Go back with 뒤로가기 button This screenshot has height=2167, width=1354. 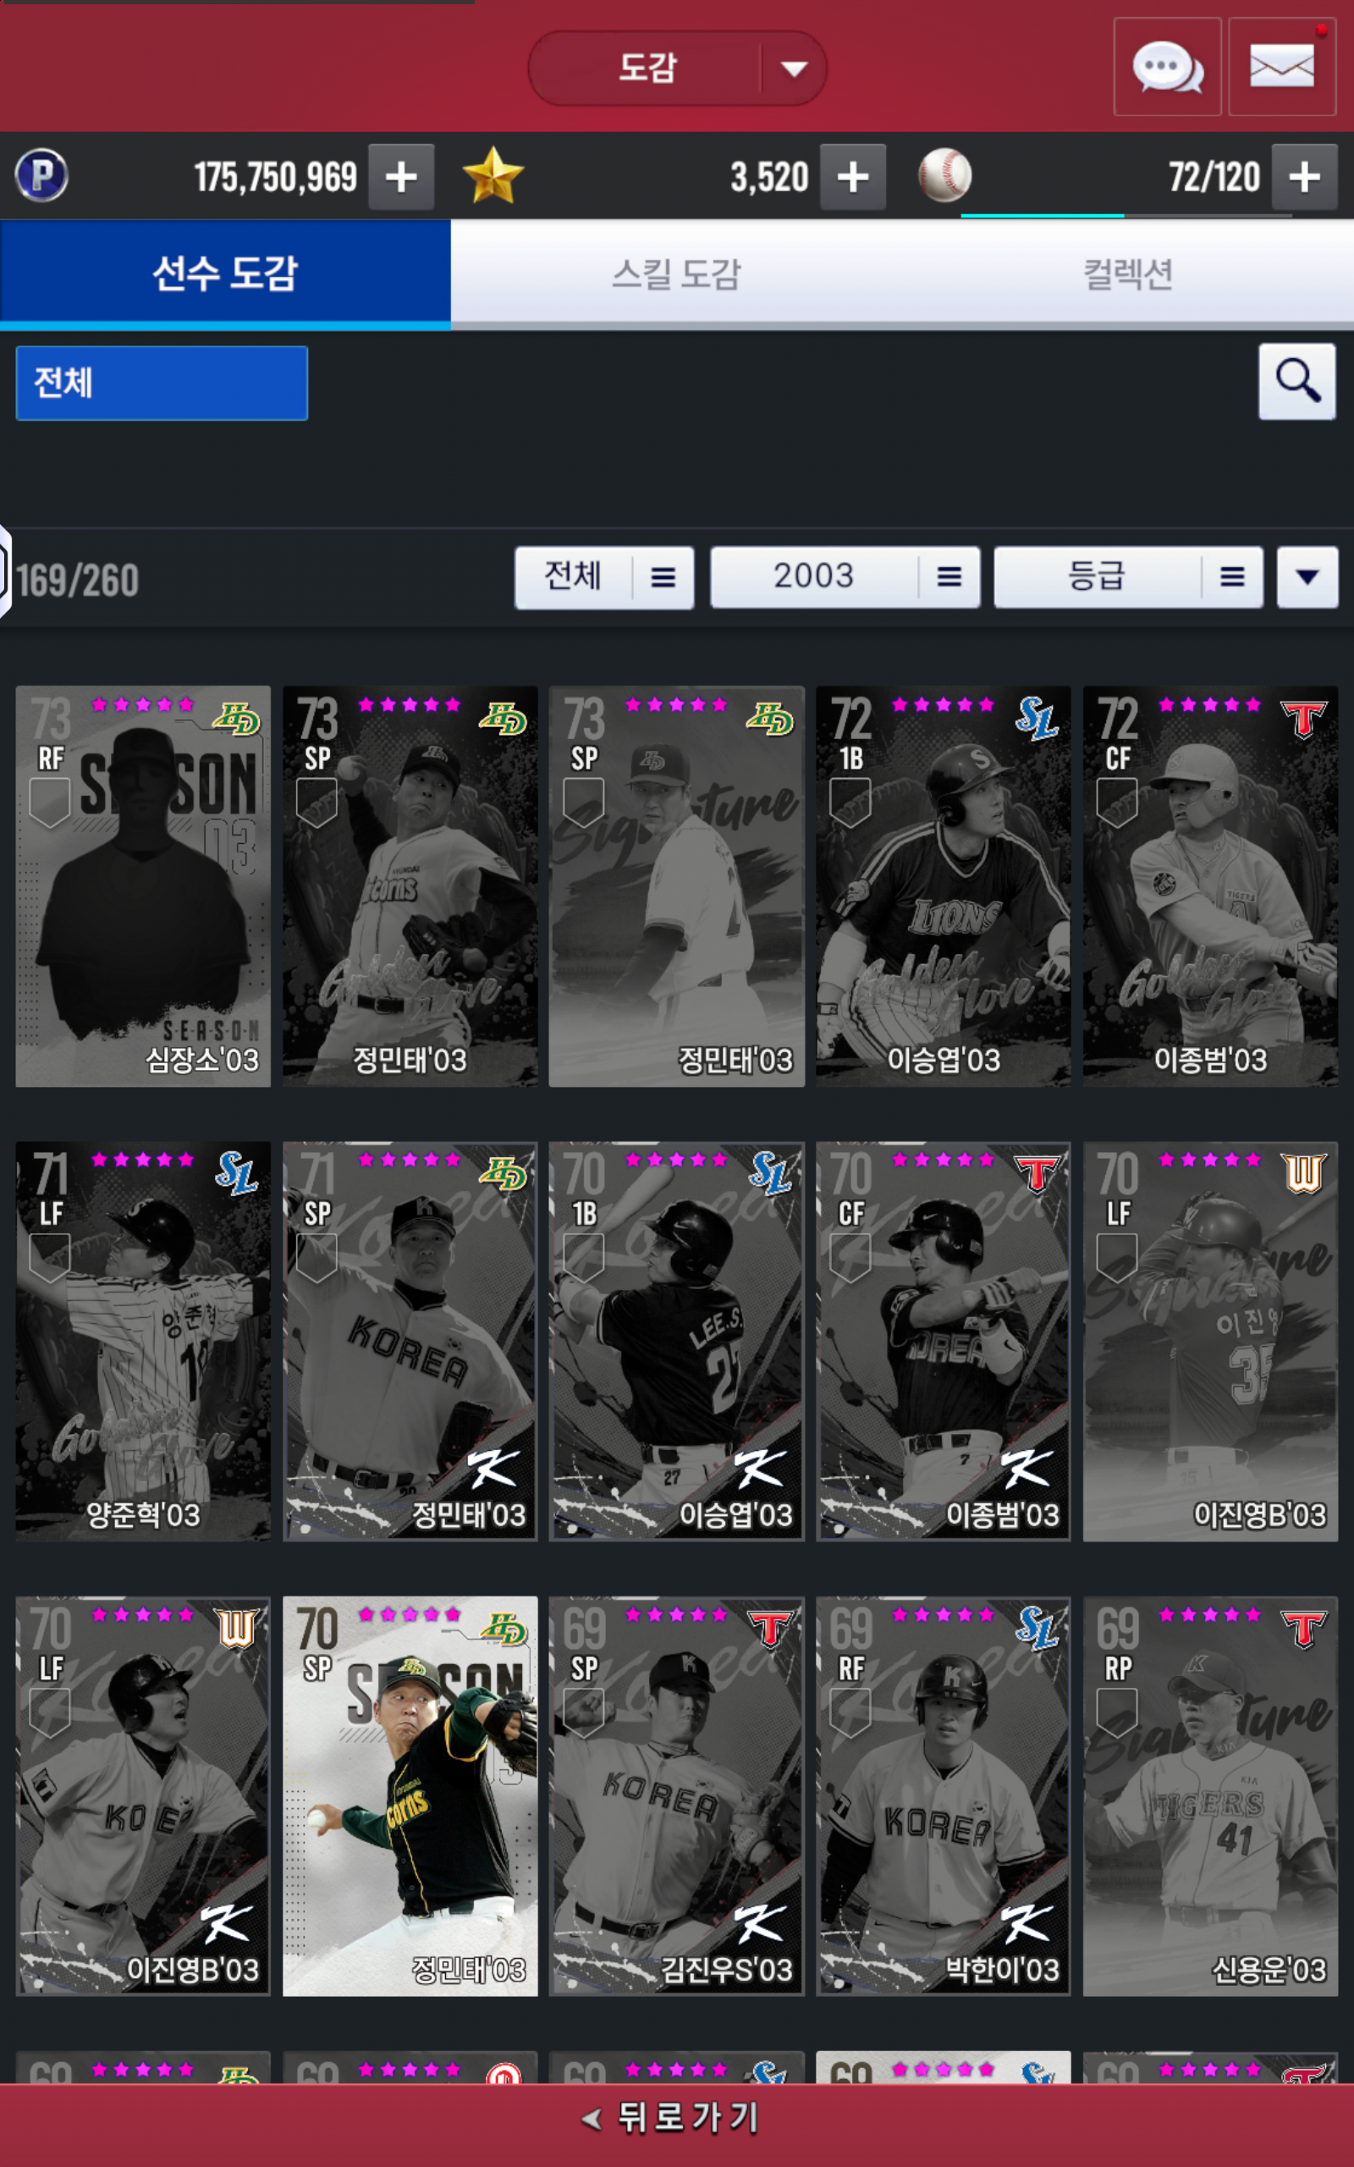pos(672,2119)
